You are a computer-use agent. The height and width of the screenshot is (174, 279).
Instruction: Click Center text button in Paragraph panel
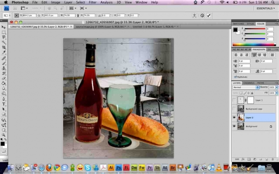(x=241, y=55)
